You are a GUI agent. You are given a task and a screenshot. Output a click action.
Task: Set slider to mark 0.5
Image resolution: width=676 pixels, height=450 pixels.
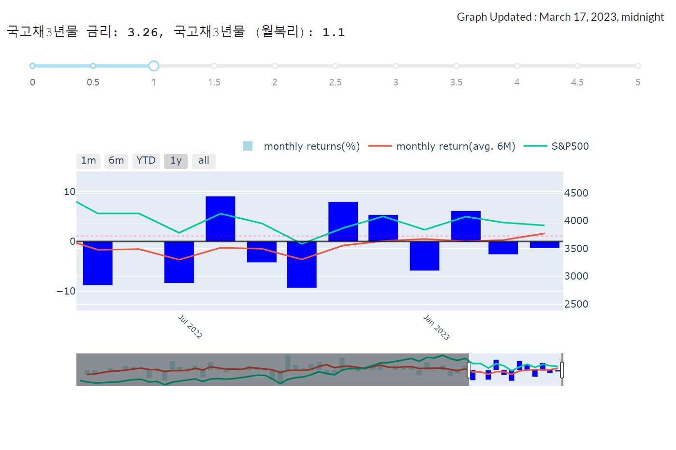point(93,66)
